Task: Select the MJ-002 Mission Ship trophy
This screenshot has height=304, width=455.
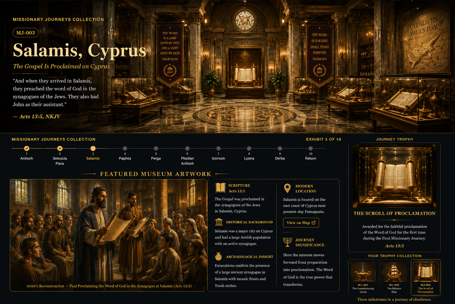Action: point(394,277)
